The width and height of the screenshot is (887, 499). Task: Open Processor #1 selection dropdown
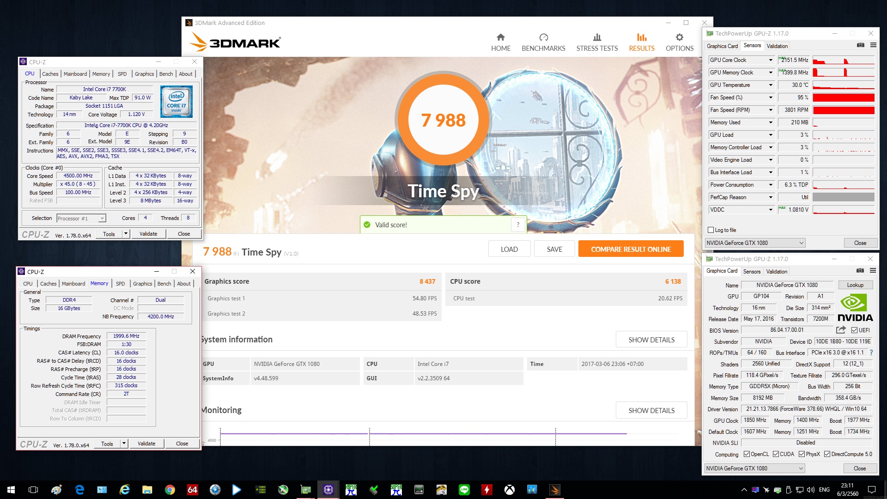tap(81, 219)
